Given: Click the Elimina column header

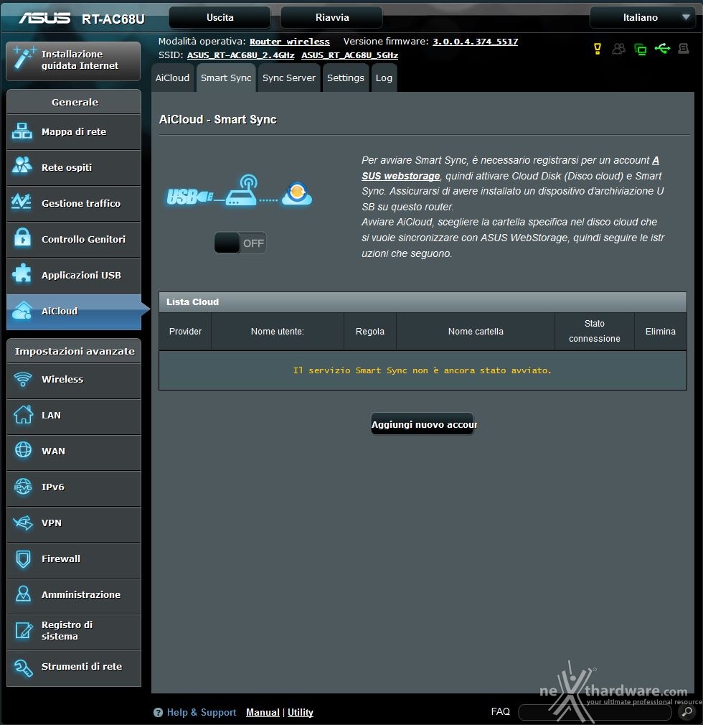Looking at the screenshot, I should [x=661, y=332].
